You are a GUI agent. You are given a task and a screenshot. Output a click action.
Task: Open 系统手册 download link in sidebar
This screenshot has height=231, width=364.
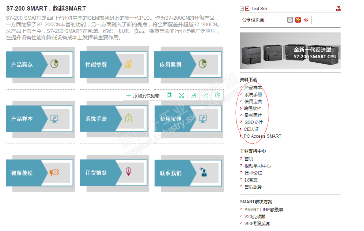[253, 95]
